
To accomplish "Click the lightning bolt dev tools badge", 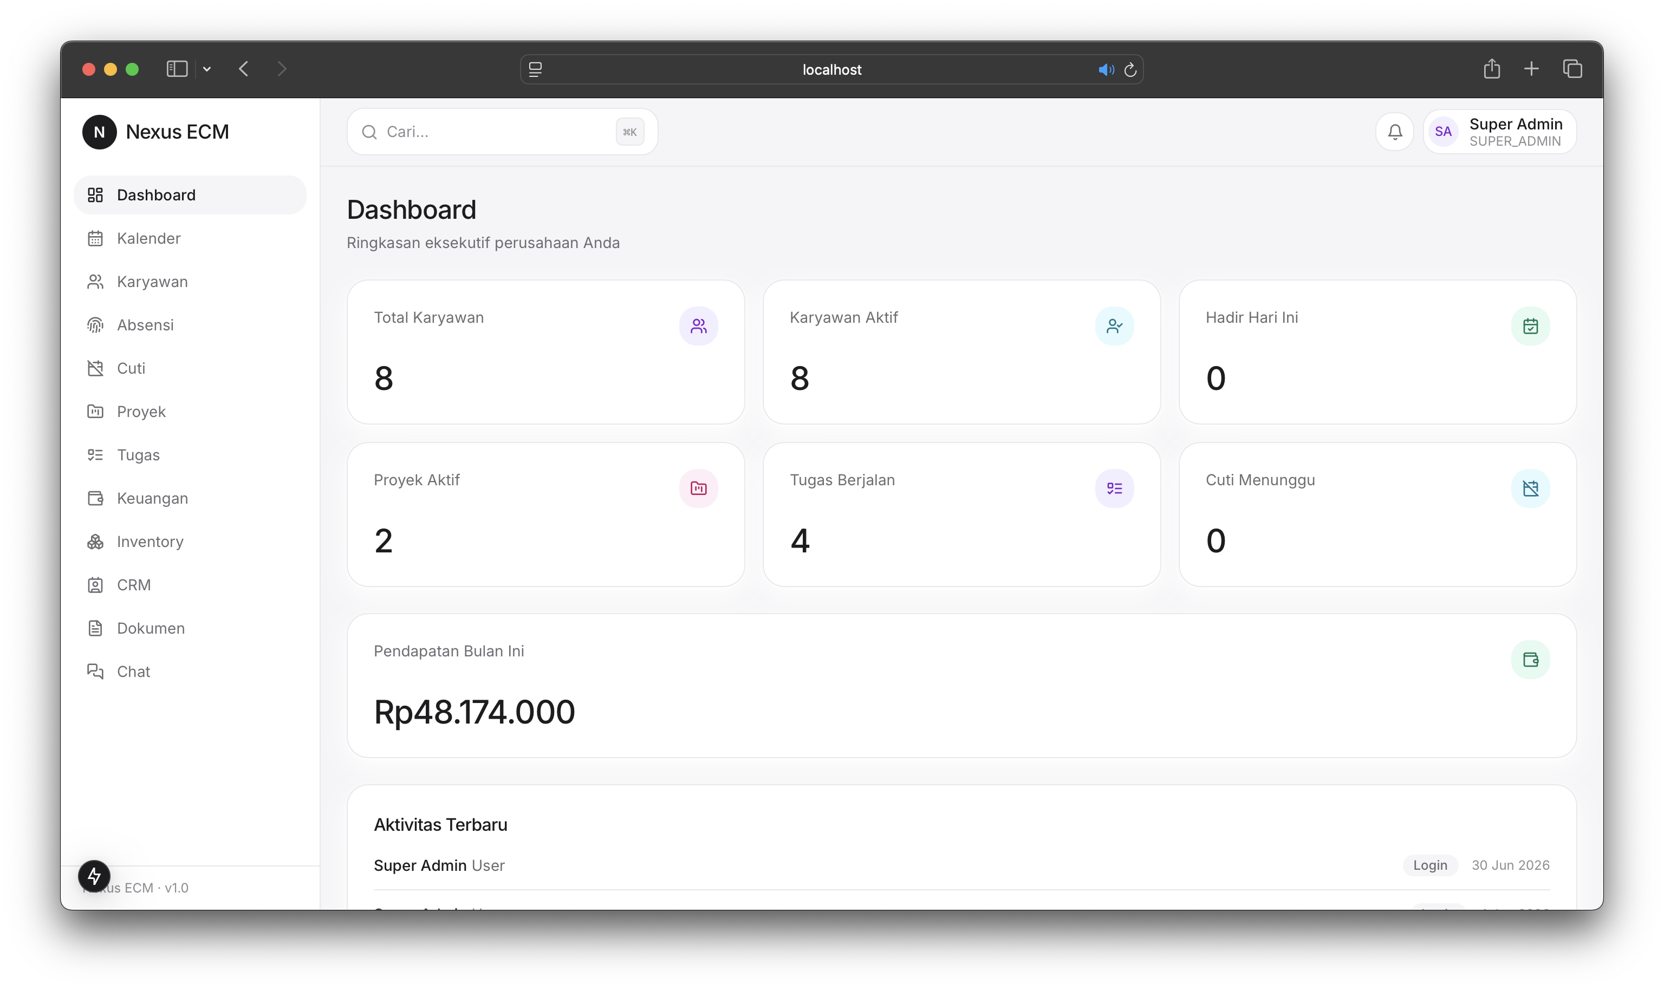I will 94,876.
